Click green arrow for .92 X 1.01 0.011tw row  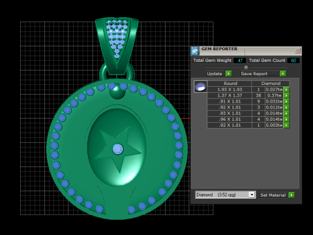(x=286, y=107)
